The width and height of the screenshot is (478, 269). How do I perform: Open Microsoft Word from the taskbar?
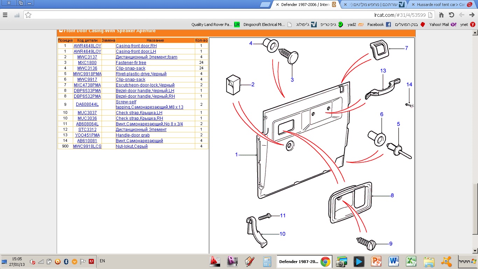tap(394, 261)
